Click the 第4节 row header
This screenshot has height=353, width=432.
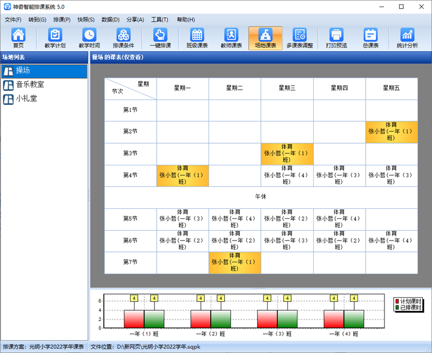[x=130, y=175]
